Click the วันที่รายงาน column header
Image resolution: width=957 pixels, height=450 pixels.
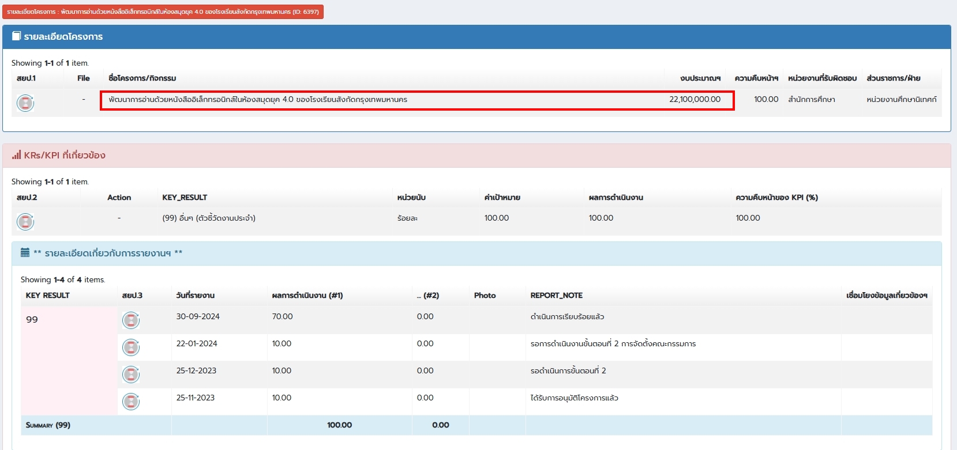click(x=196, y=296)
